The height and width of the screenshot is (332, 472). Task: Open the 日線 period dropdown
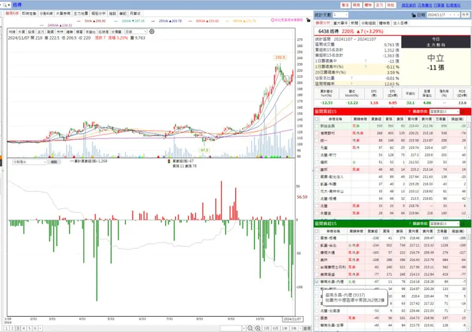point(136,32)
